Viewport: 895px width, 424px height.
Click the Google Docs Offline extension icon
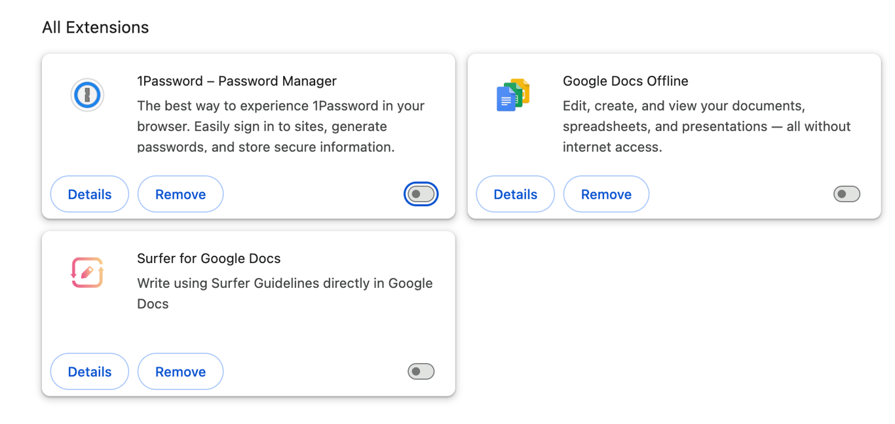coord(514,95)
